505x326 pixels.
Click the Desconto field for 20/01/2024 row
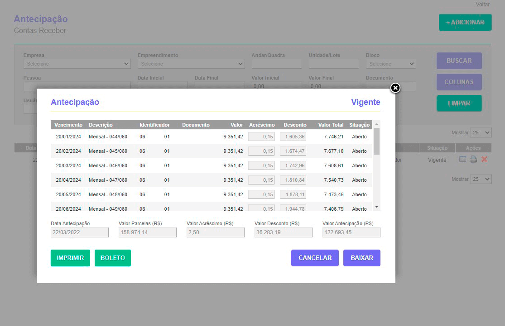293,137
